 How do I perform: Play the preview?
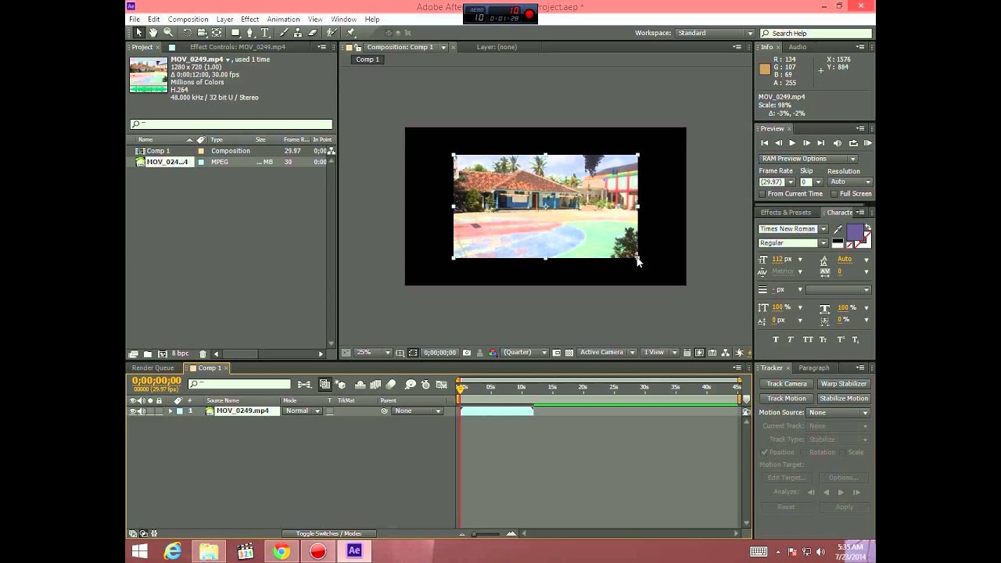(792, 143)
